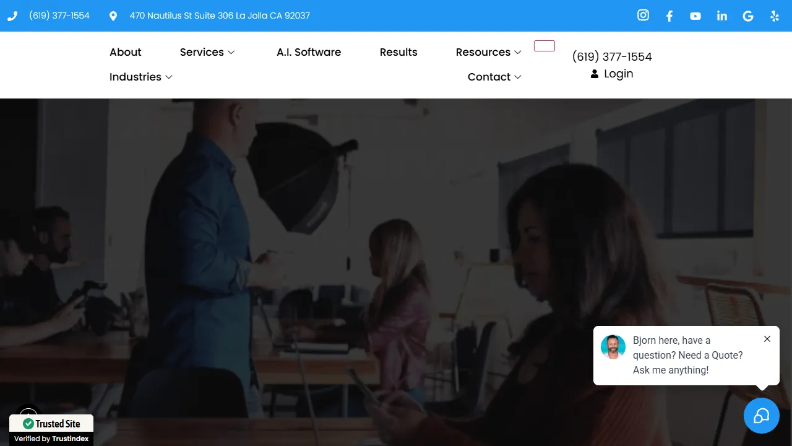Open the LinkedIn profile icon
Screen dimensions: 792x446
(x=721, y=16)
